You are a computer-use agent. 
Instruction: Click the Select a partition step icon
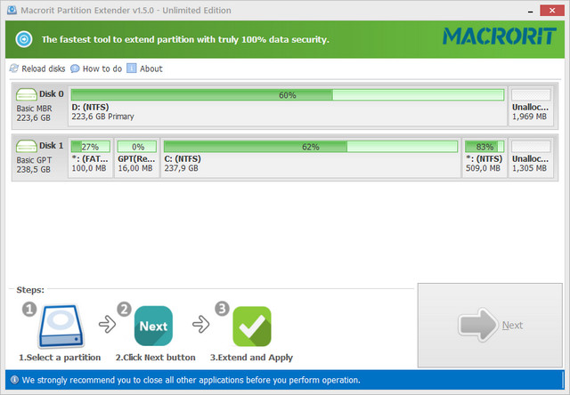pos(60,326)
